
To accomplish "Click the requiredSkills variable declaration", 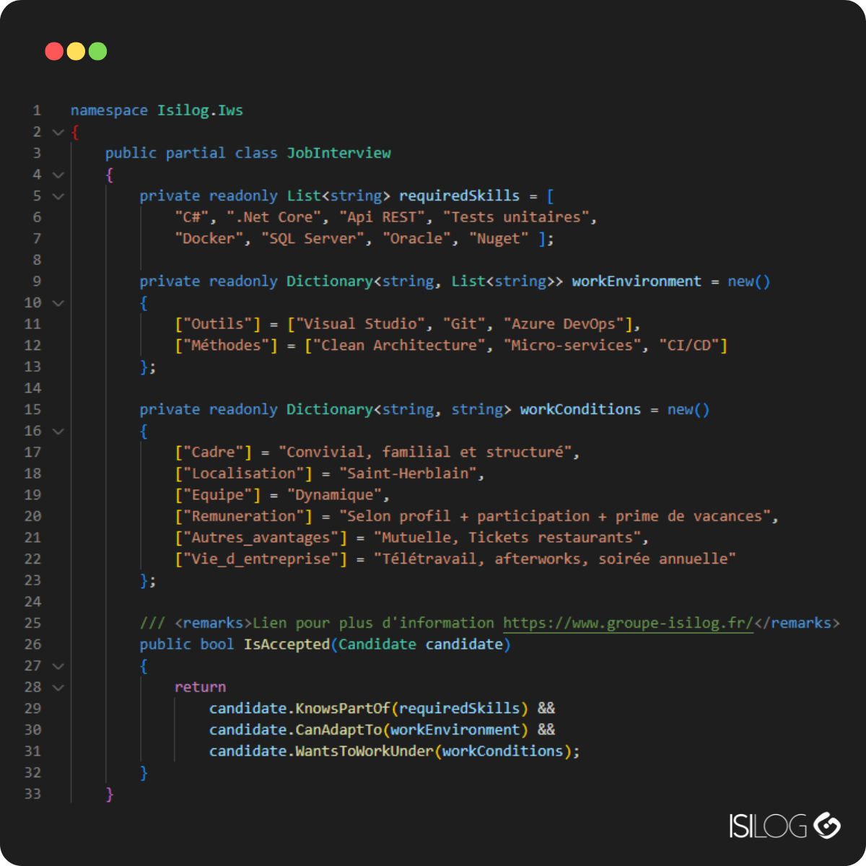I will point(459,196).
